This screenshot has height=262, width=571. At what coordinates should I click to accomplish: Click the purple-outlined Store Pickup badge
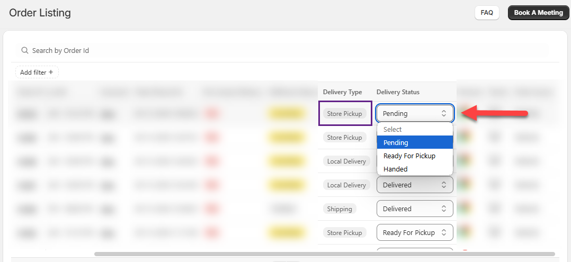tap(344, 113)
